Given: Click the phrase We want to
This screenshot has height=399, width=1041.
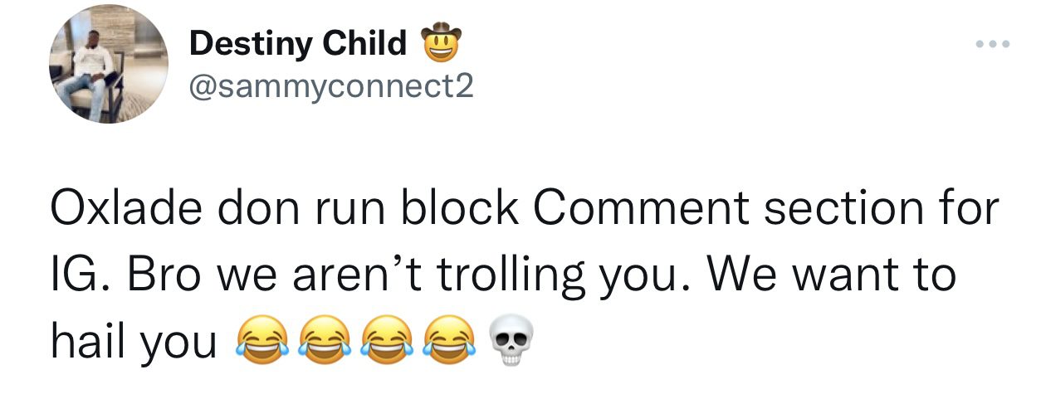Looking at the screenshot, I should (833, 275).
